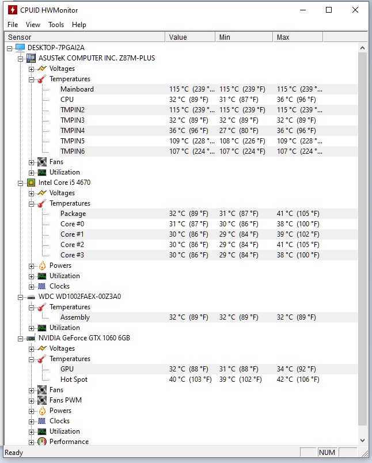372x463 pixels.
Task: Select the Assembly temperature row
Action: [208, 317]
